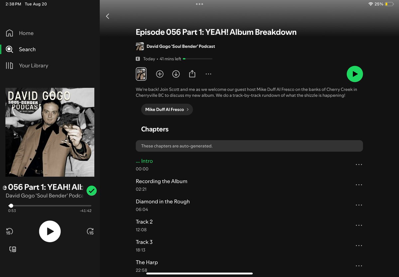Open options for the Track 3 chapter
The height and width of the screenshot is (277, 399).
(x=359, y=245)
